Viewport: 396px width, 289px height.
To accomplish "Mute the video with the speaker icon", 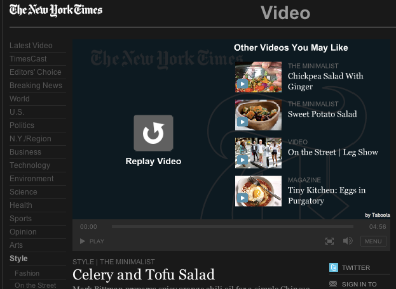I will pos(348,241).
